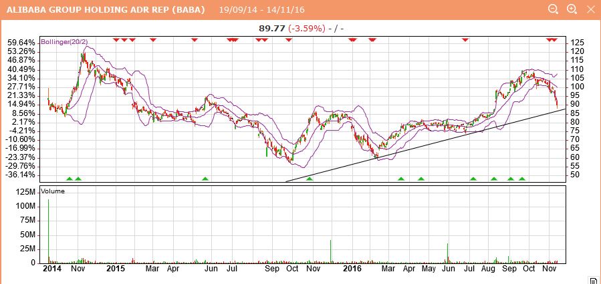Screen dimensions: 601x284
Task: Click the 50 price axis label
Action: click(574, 175)
